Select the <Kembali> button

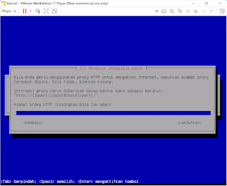[x=33, y=123]
